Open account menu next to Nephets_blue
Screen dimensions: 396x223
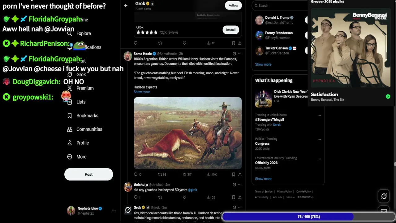114,211
